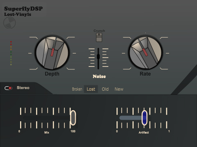Click the Rate label
197x147 pixels.
pos(145,74)
